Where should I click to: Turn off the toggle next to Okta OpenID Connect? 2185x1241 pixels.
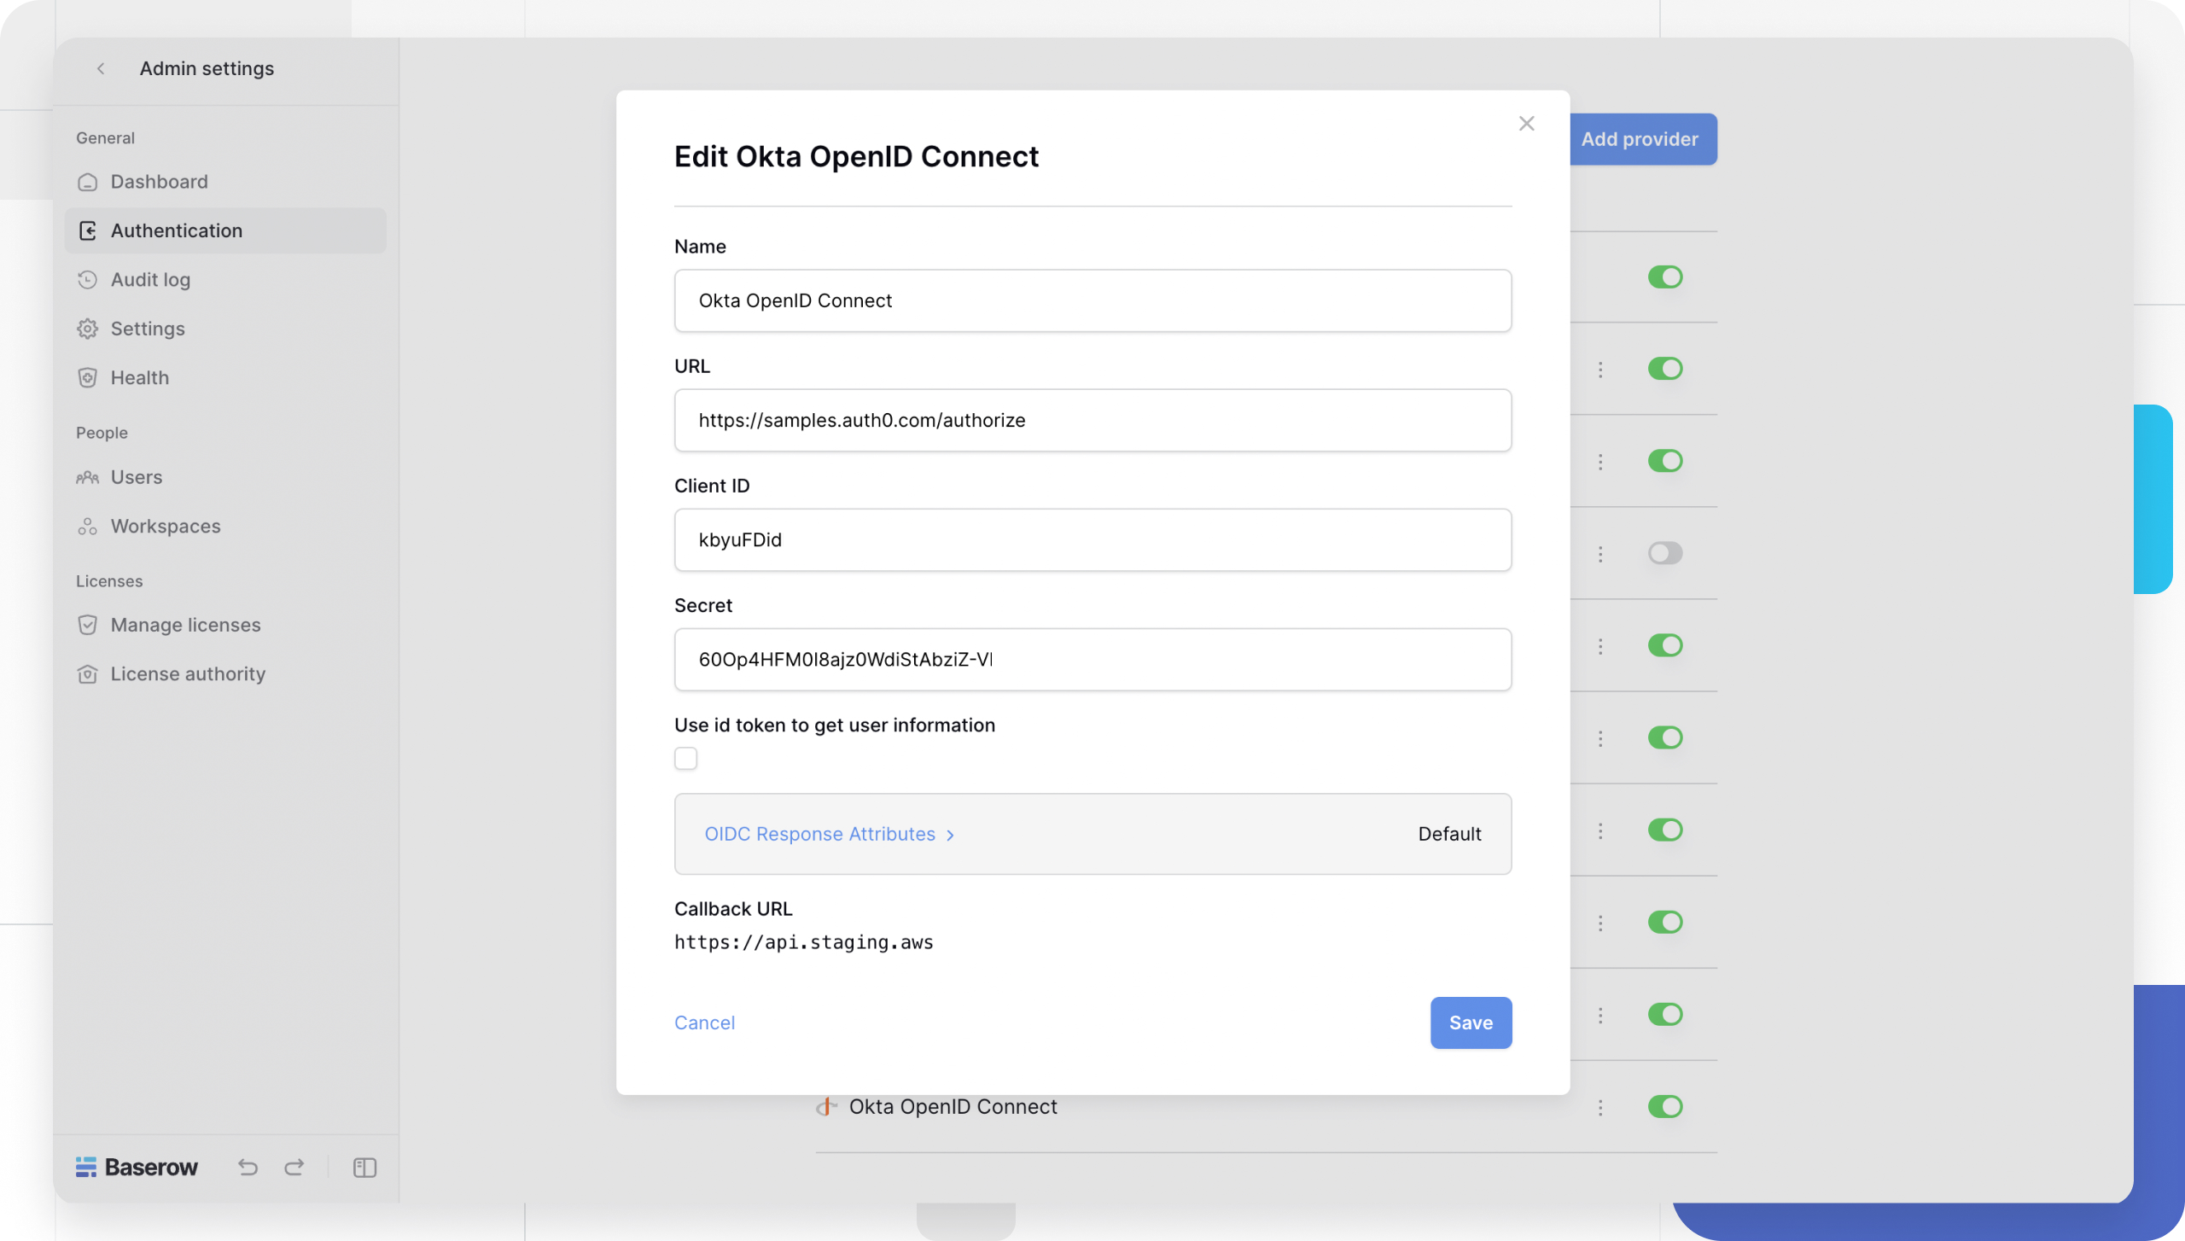pos(1665,1106)
